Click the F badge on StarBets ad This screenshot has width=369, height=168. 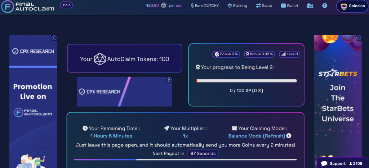tap(359, 38)
